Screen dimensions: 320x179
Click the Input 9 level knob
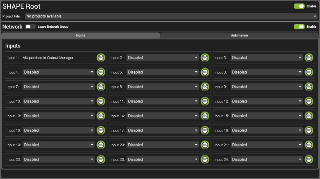(x=309, y=87)
